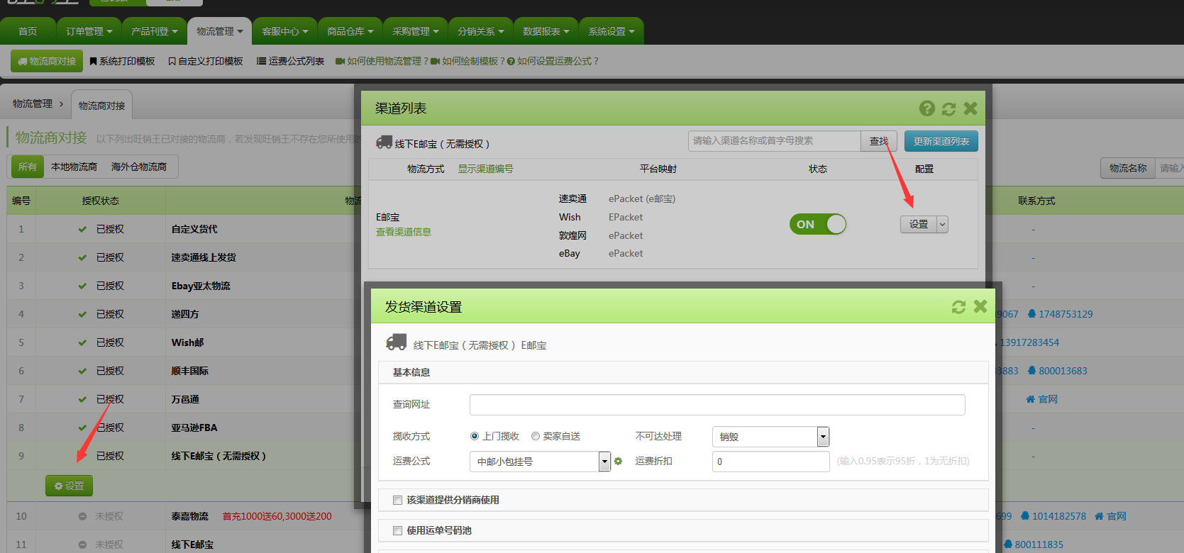Close the 渠道列表 dialog
Image resolution: width=1184 pixels, height=553 pixels.
point(970,108)
